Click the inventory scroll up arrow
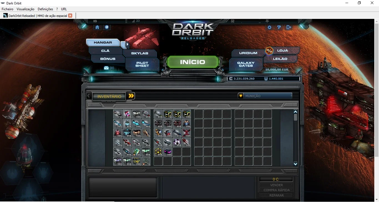 tap(295, 112)
